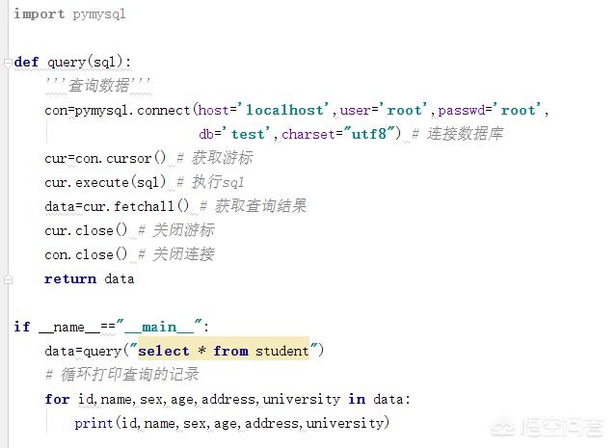Place cursor on pymysql module name
The image size is (615, 448).
(x=99, y=14)
